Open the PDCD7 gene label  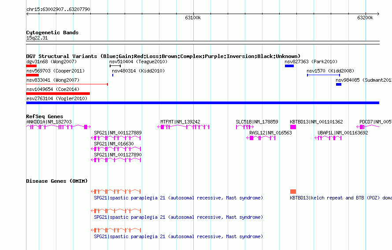click(x=376, y=122)
